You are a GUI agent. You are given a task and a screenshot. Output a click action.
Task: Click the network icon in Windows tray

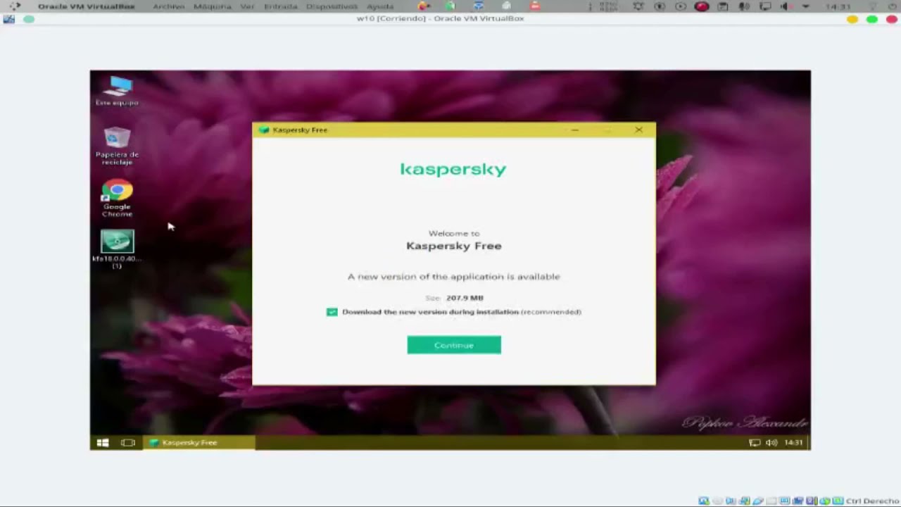click(x=755, y=442)
